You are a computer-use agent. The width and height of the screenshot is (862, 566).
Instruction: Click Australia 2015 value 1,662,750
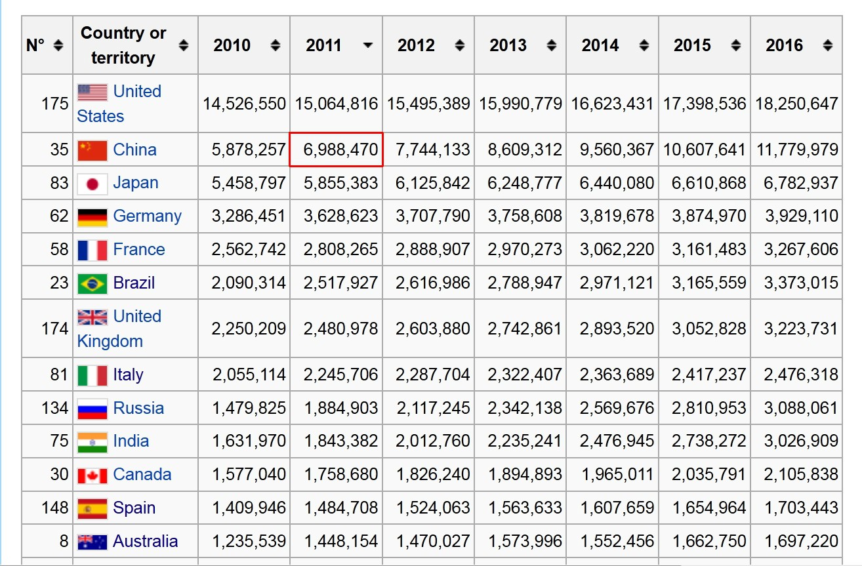pos(709,542)
